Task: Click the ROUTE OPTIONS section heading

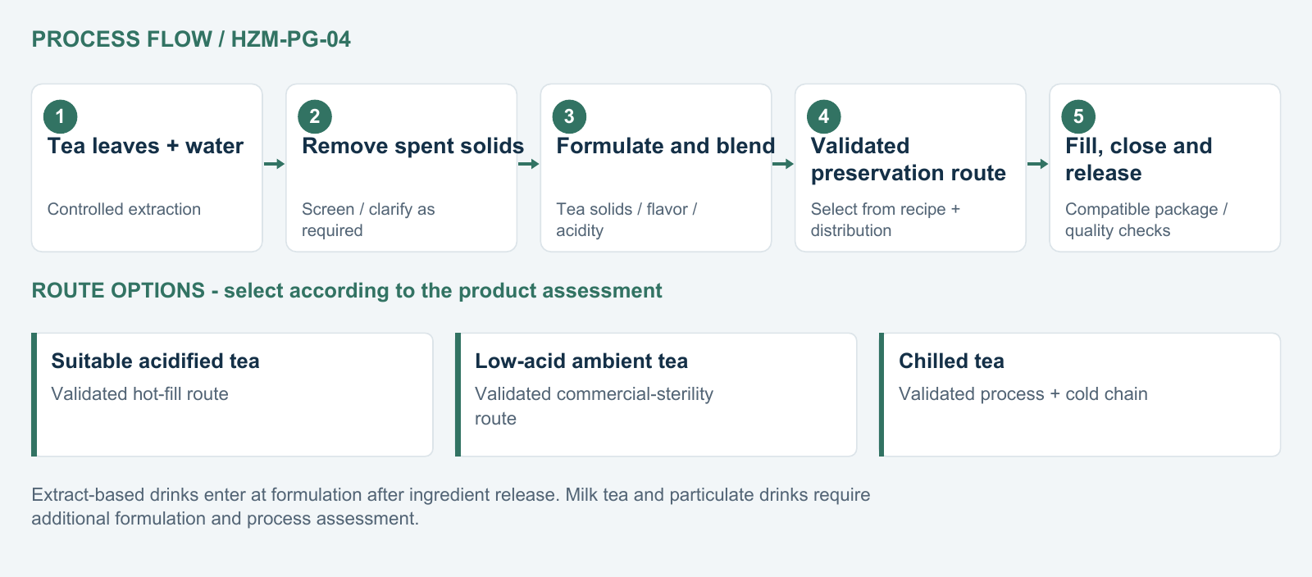Action: point(347,291)
